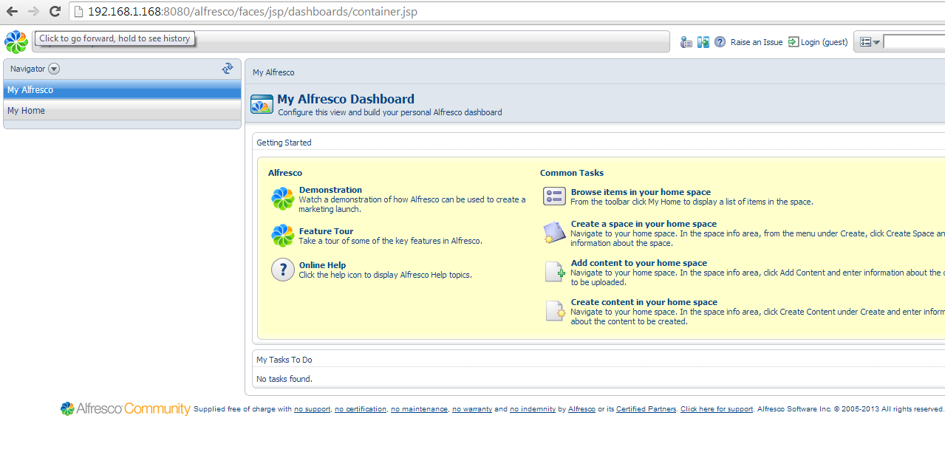Open the Demonstration link
945x455 pixels.
tap(330, 190)
